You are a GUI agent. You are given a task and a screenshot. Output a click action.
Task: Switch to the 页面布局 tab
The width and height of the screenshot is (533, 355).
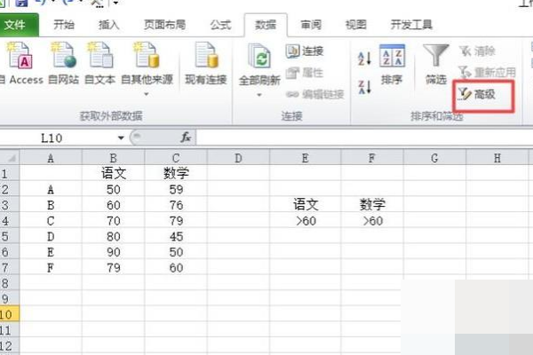click(x=165, y=25)
